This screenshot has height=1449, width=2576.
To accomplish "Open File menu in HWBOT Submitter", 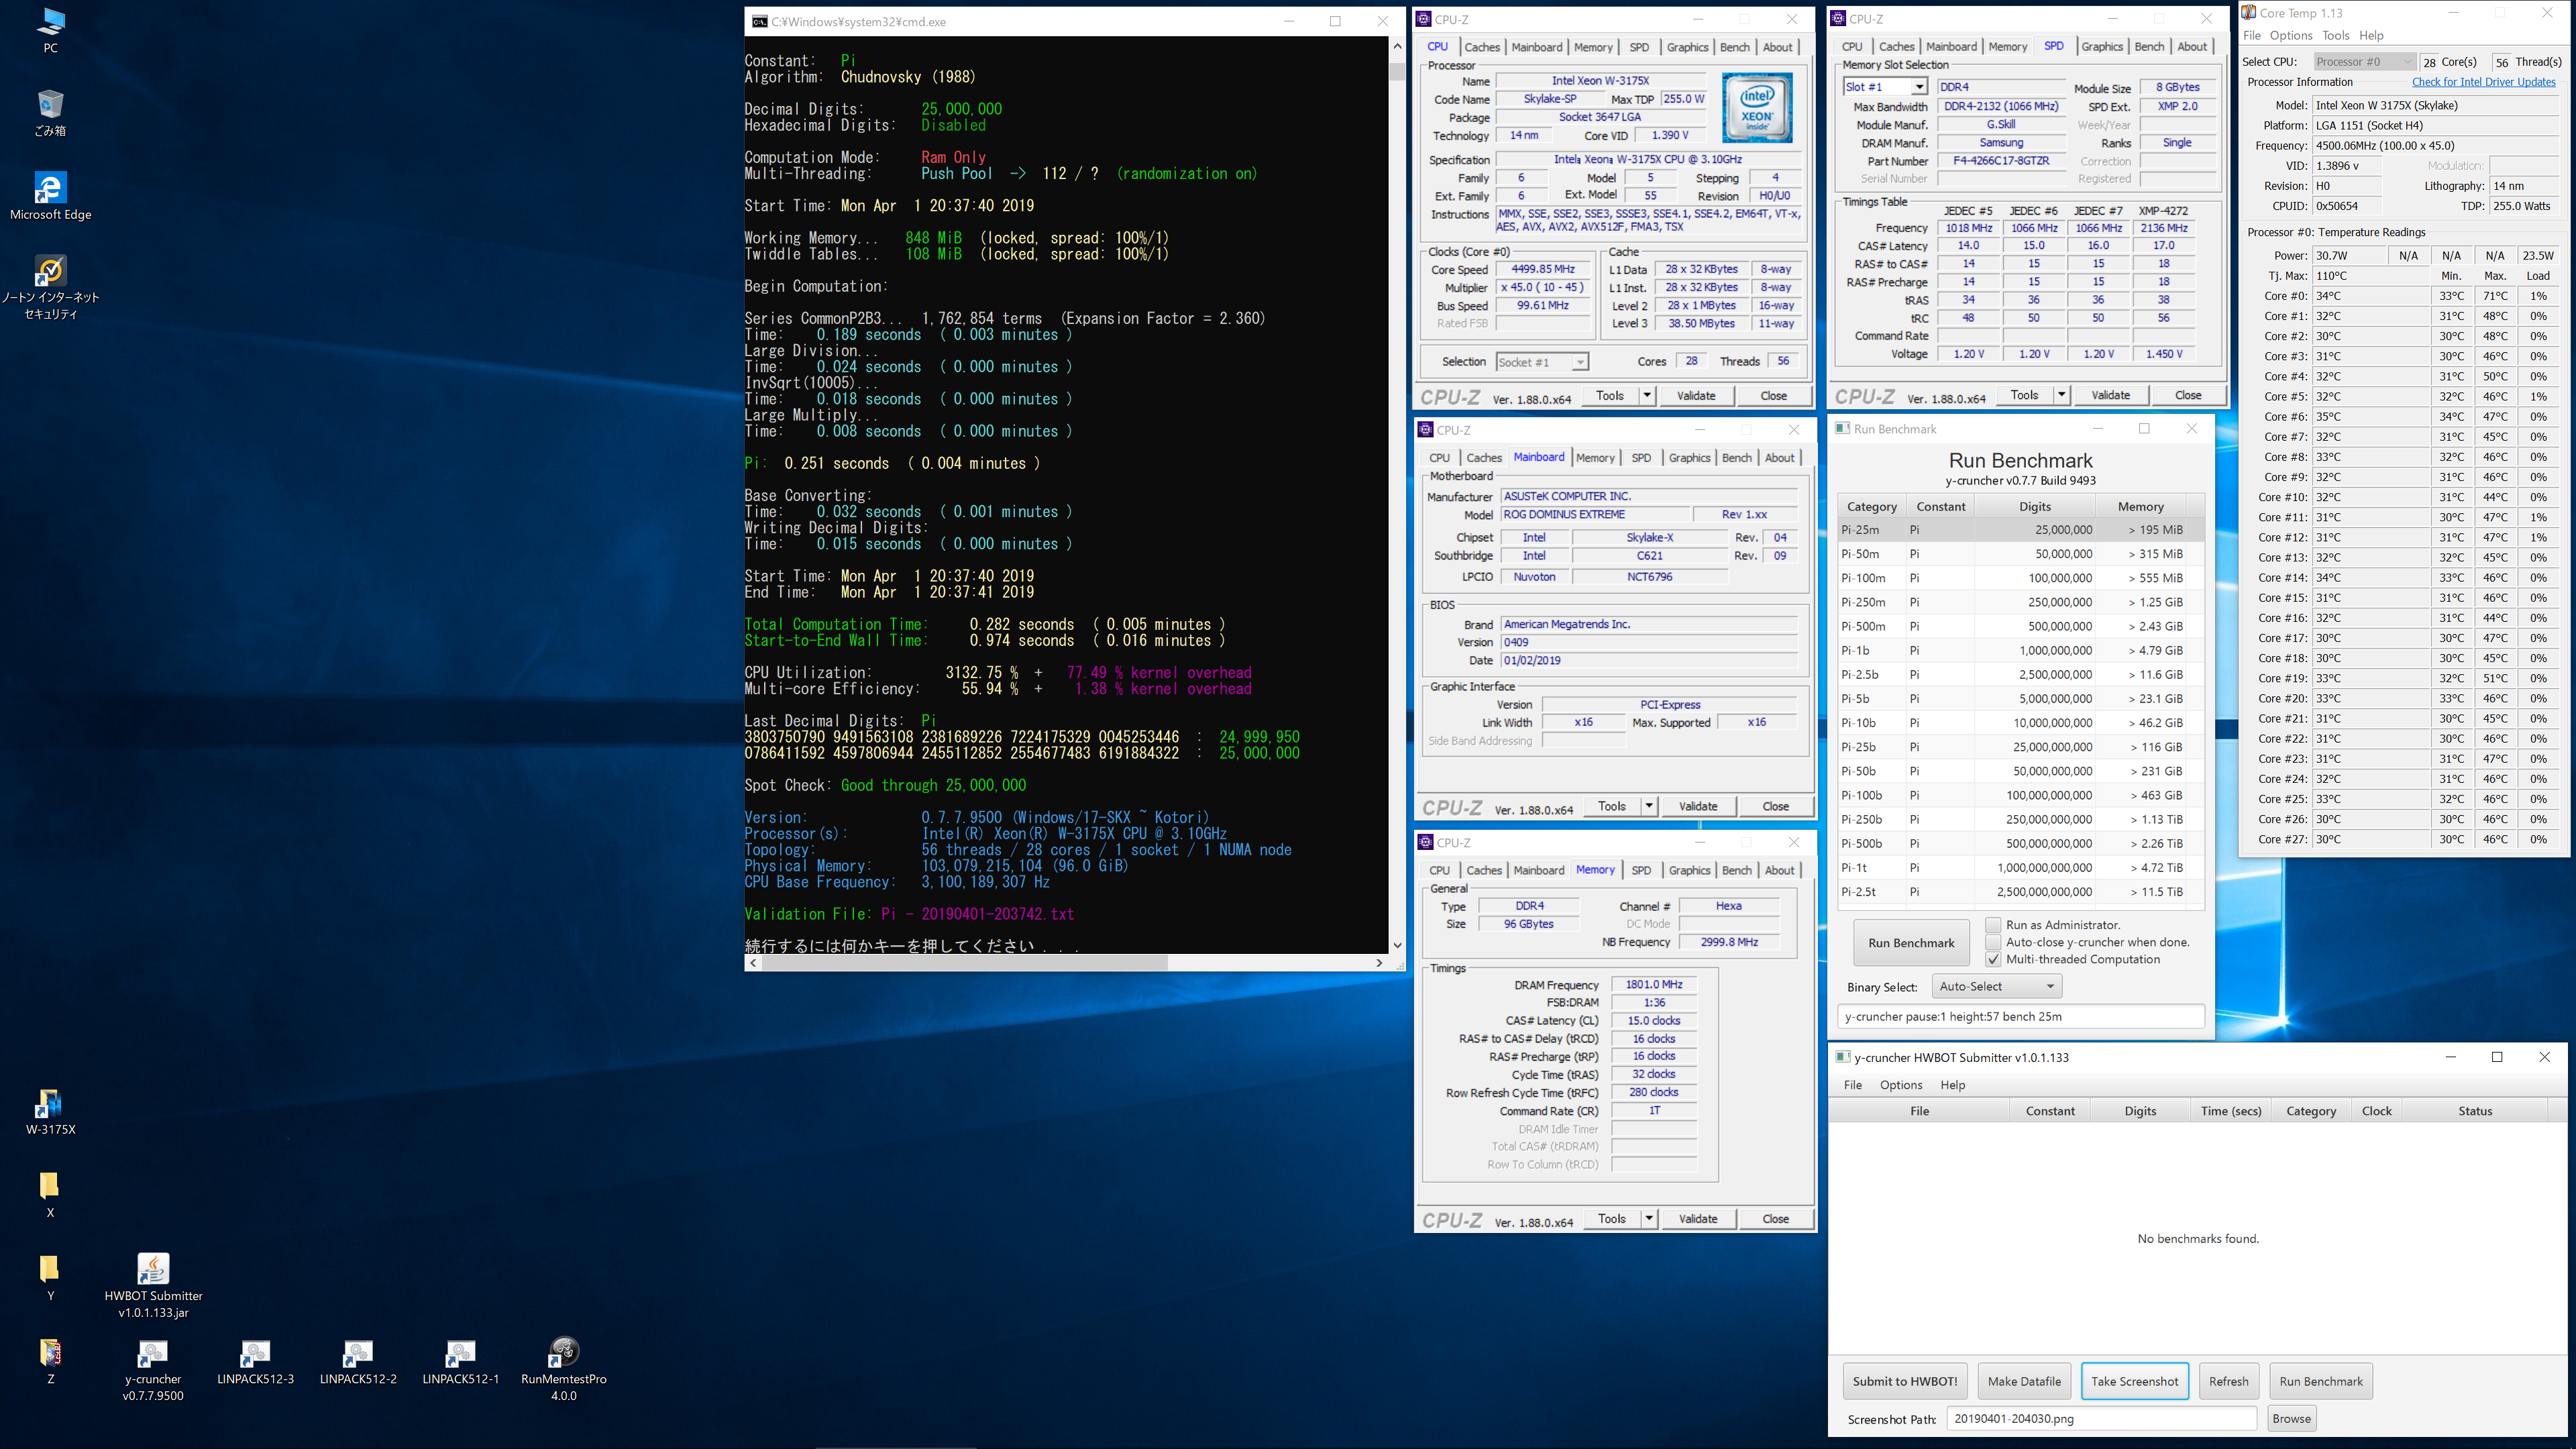I will pos(1852,1085).
